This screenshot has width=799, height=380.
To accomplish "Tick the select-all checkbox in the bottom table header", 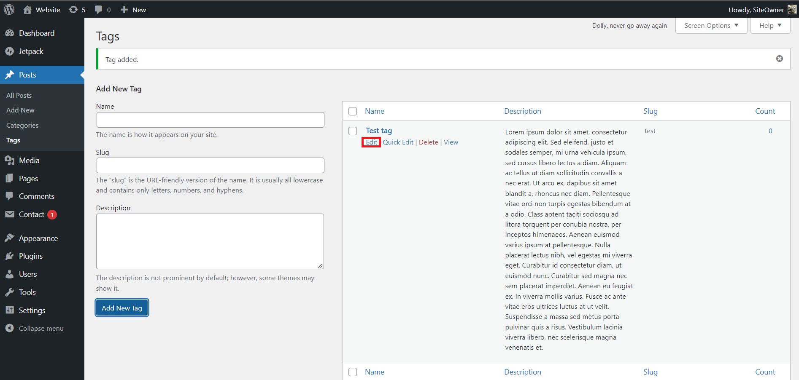I will click(353, 372).
